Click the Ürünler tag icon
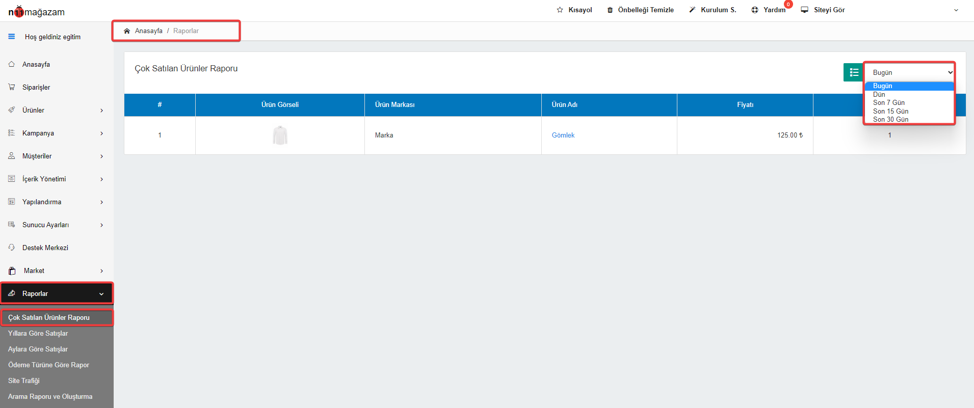Screen dimensions: 974x408 [x=12, y=110]
